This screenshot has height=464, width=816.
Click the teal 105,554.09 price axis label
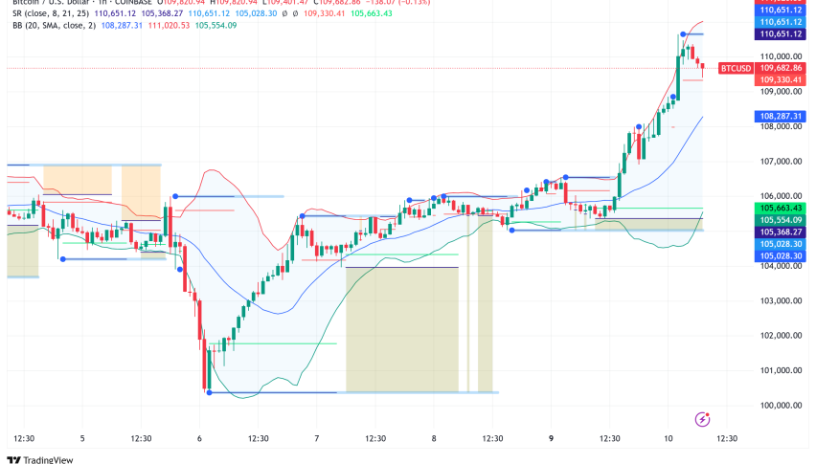point(781,220)
